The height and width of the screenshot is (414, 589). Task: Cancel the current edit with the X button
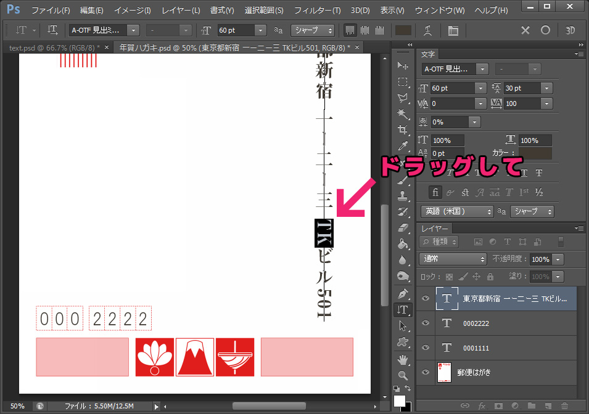525,30
